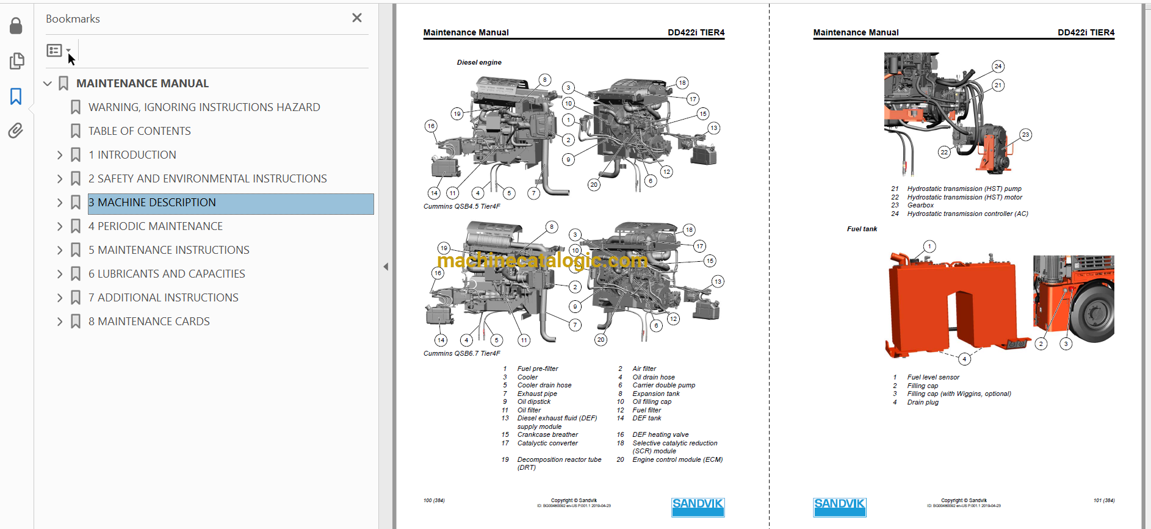The image size is (1151, 529).
Task: Expand the 3 MACHINE DESCRIPTION bookmark
Action: 60,203
